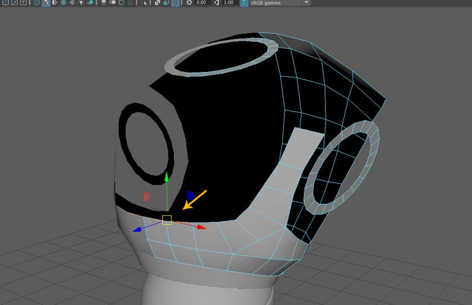
Task: Toggle use all lights bulb icon
Action: pos(81,3)
